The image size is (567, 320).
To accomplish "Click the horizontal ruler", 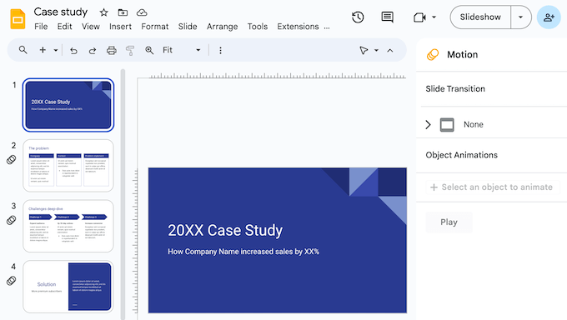I will 278,76.
